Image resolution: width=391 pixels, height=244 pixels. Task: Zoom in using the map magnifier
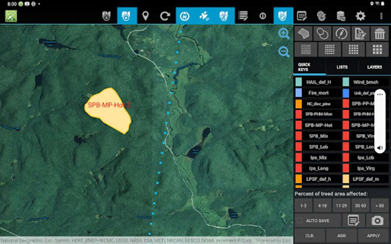click(x=283, y=33)
